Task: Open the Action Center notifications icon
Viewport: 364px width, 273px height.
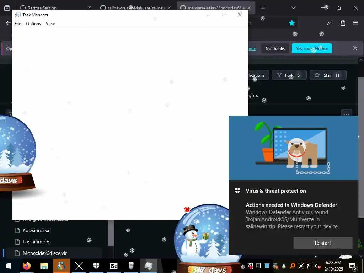Action: pos(353,266)
